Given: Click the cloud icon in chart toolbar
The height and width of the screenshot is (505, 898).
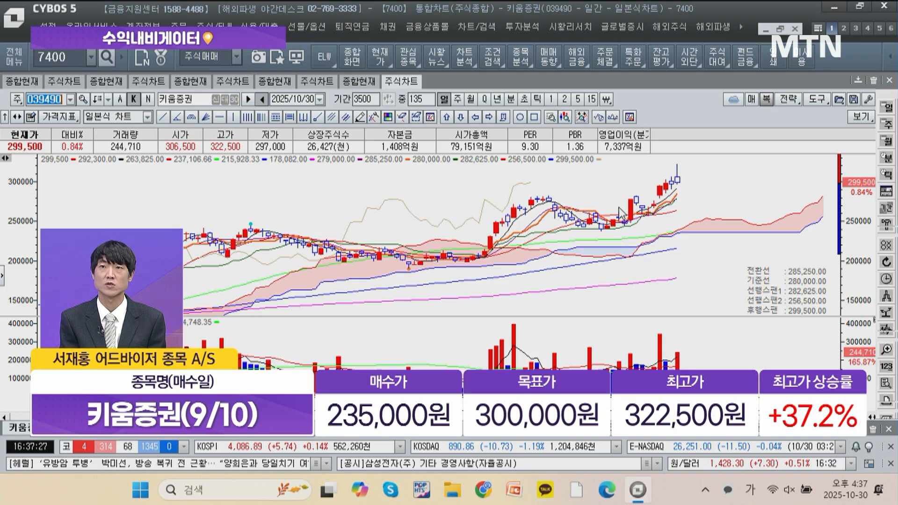Looking at the screenshot, I should (x=733, y=99).
